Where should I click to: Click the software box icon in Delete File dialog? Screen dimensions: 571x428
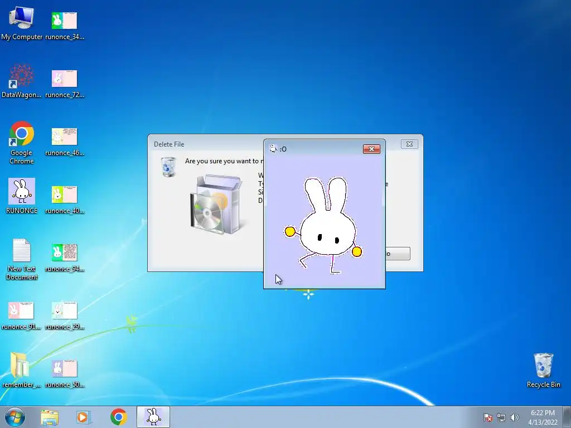pyautogui.click(x=216, y=204)
